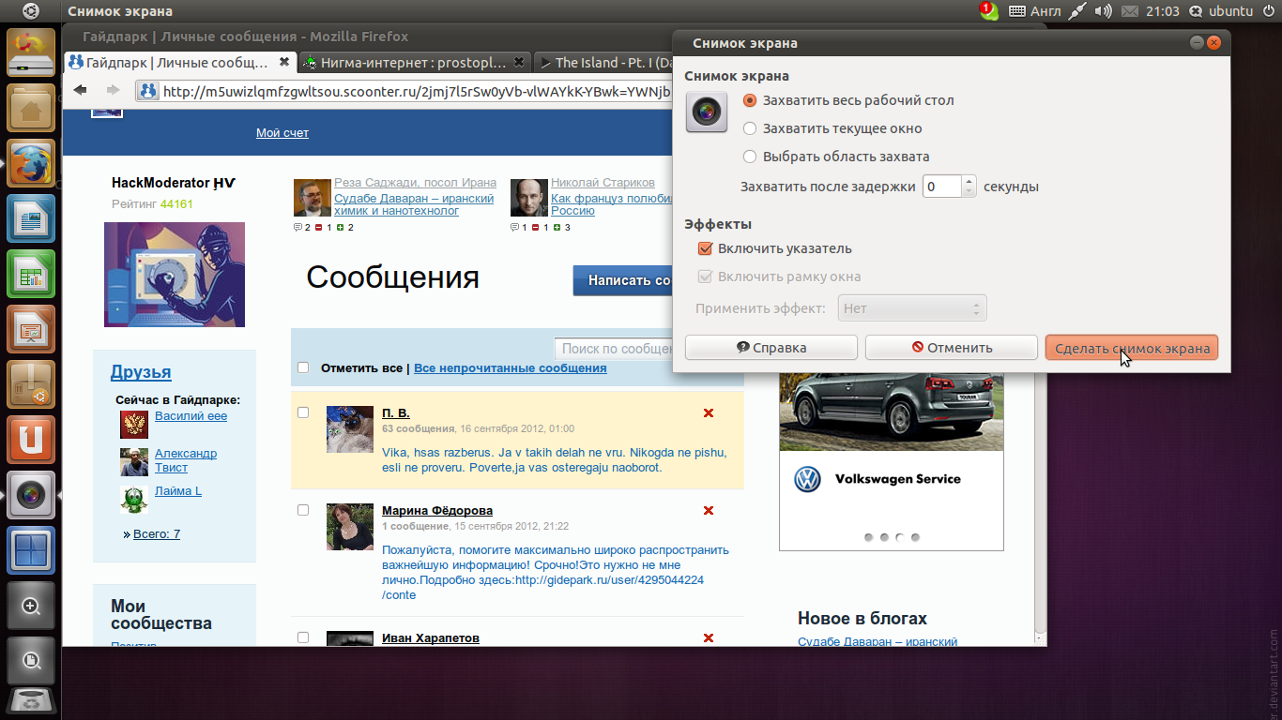The image size is (1282, 720).
Task: Open 'Всего: 7' friends link
Action: point(156,534)
